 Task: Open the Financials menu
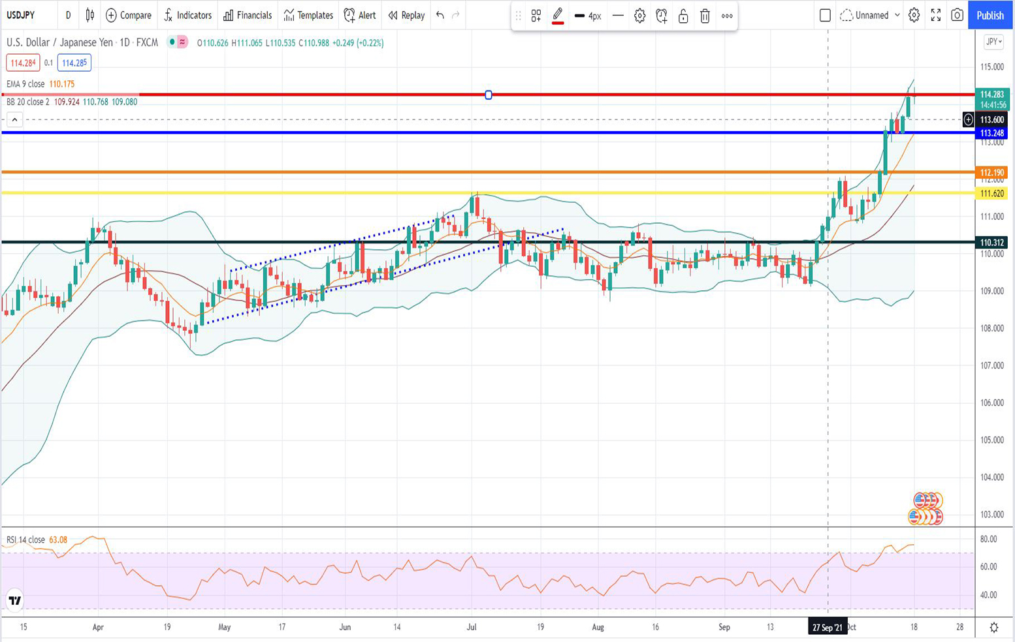248,15
